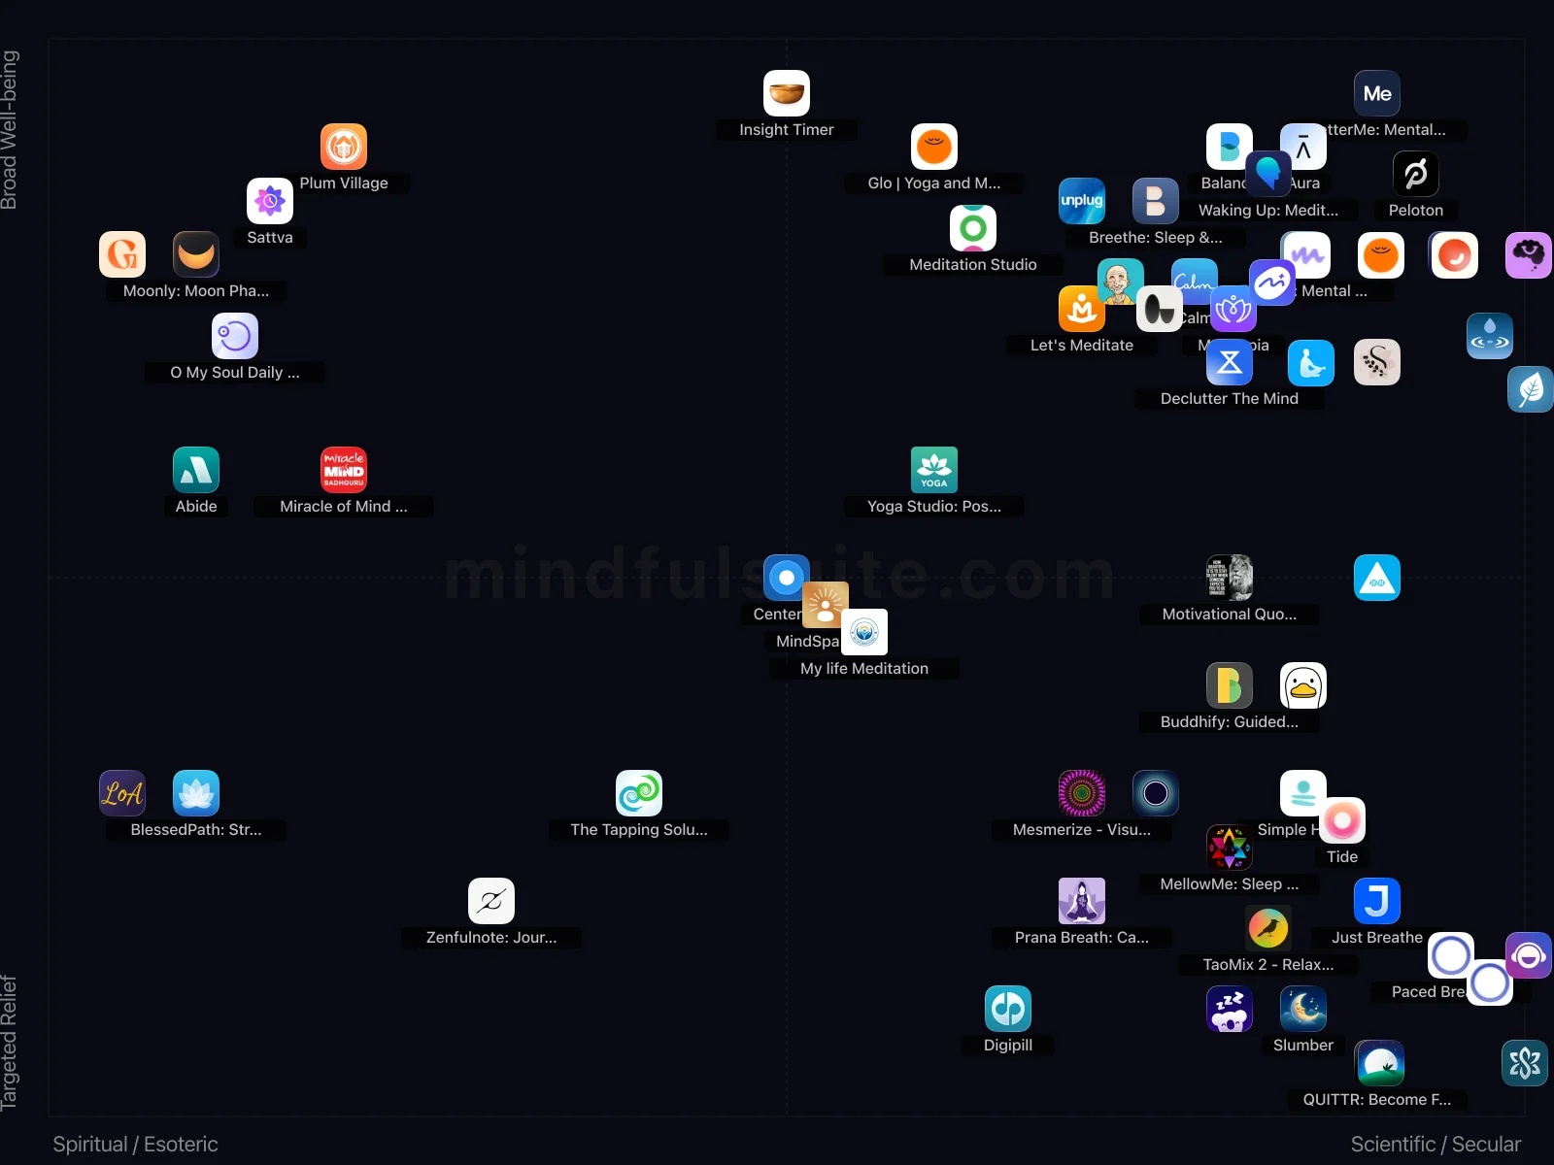The image size is (1554, 1165).
Task: Select the Miracle of Mind Sadhguru icon
Action: 343,469
